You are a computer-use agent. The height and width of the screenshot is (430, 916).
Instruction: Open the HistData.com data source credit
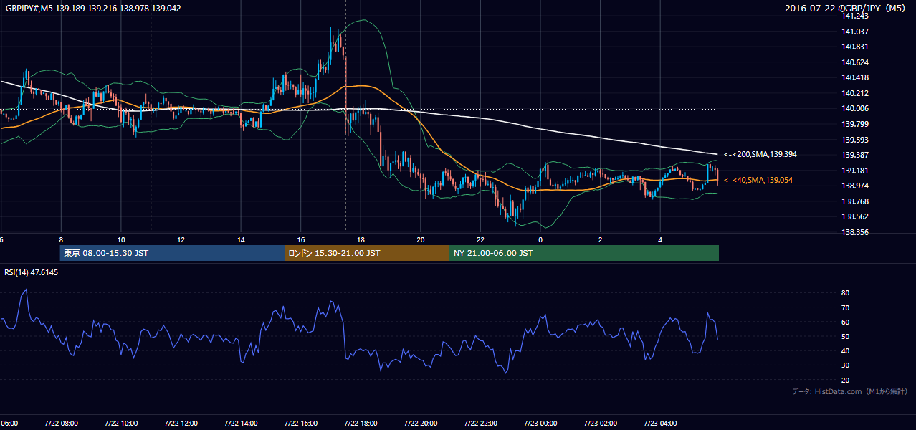pos(849,391)
